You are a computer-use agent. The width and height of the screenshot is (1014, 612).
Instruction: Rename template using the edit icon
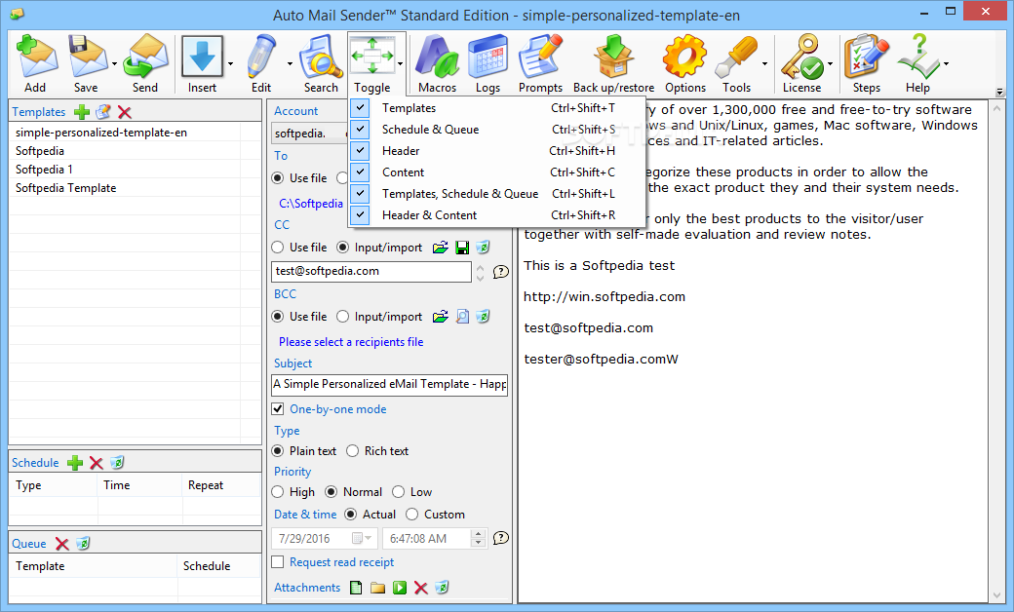(102, 112)
